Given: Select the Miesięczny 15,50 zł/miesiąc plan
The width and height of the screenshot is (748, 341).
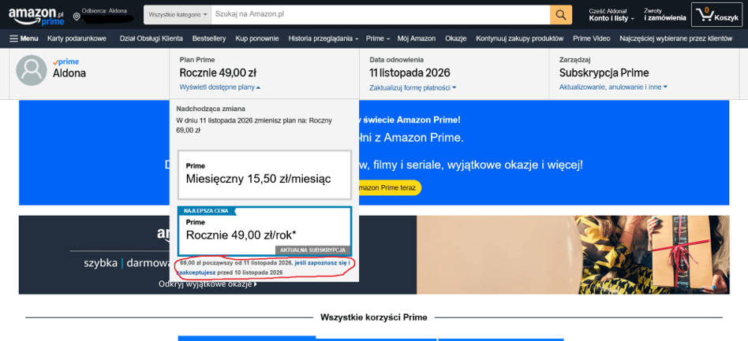Looking at the screenshot, I should [x=264, y=174].
